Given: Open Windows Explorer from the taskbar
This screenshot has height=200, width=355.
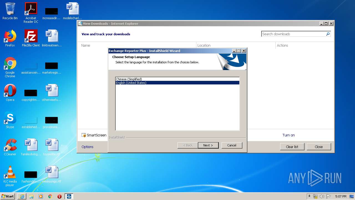Looking at the screenshot, I should click(31, 196).
